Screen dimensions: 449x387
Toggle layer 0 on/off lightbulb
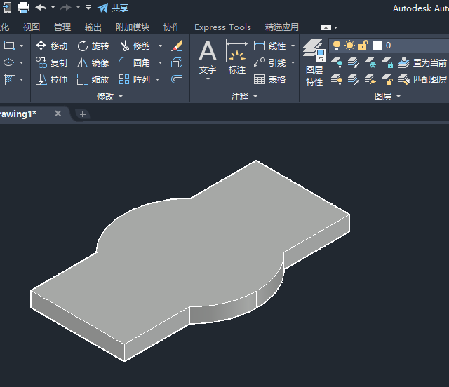point(336,46)
